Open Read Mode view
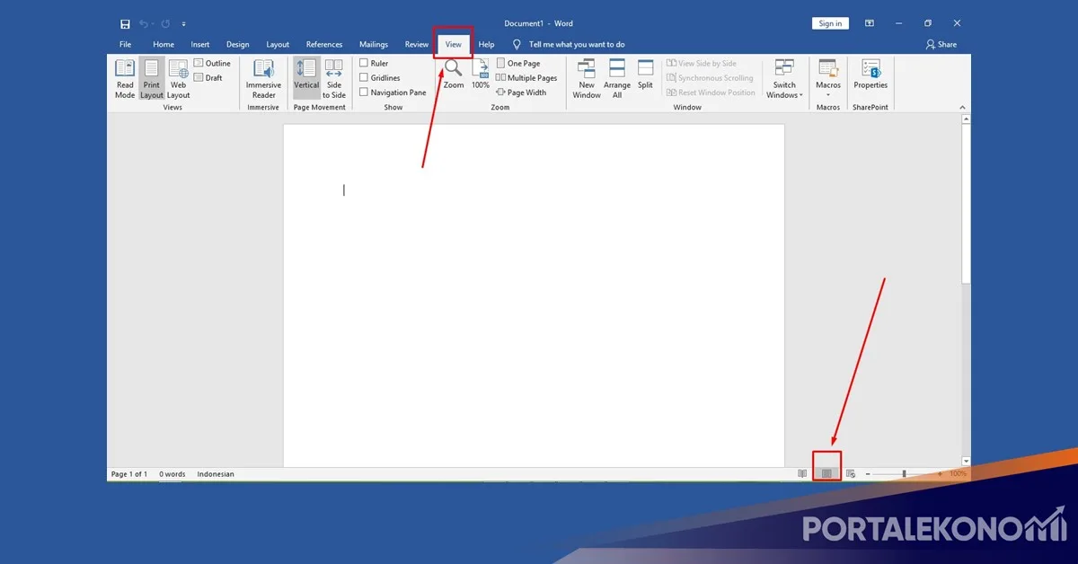The height and width of the screenshot is (564, 1078). coord(125,78)
